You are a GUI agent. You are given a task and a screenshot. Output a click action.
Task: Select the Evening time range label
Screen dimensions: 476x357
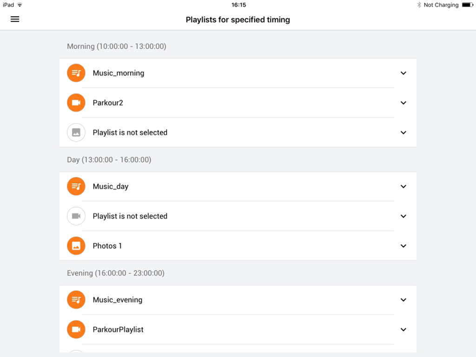point(115,273)
